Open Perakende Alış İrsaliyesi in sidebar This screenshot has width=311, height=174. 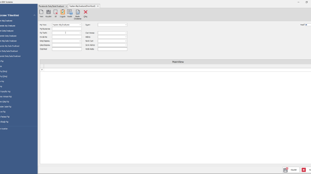(x=7, y=26)
